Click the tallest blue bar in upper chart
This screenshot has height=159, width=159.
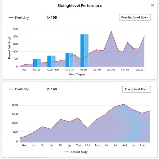(x=84, y=51)
